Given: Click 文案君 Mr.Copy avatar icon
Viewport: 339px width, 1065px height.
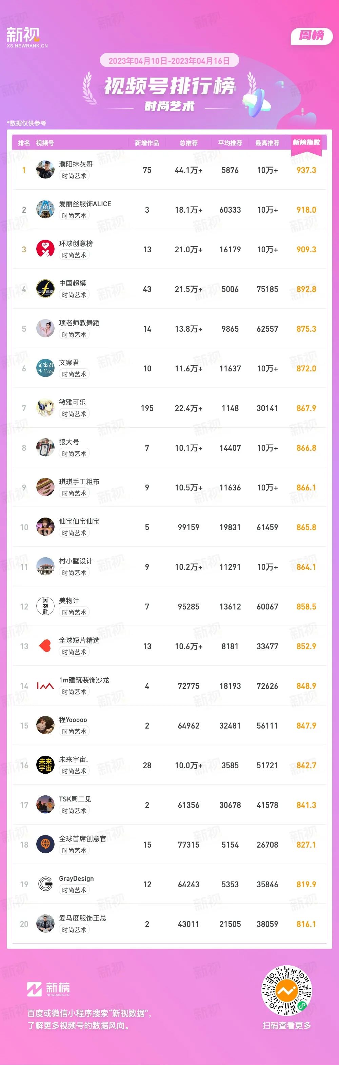Looking at the screenshot, I should [x=45, y=368].
